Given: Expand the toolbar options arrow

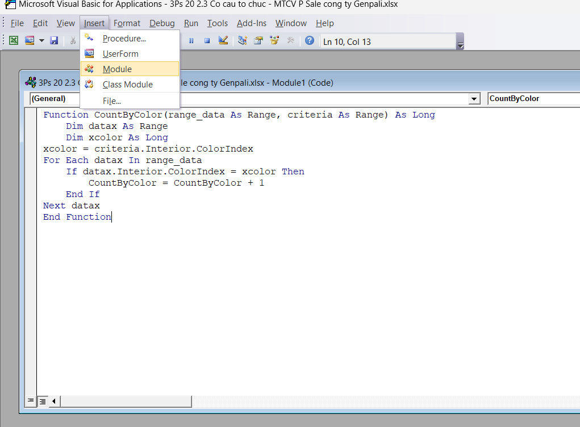Looking at the screenshot, I should tap(460, 44).
